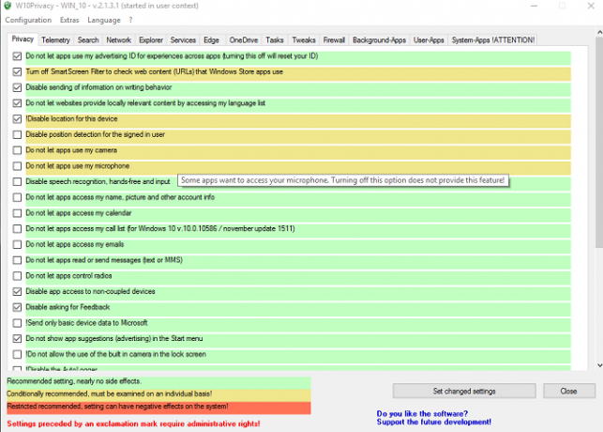Click the vertical scrollbar thumb

[x=599, y=143]
